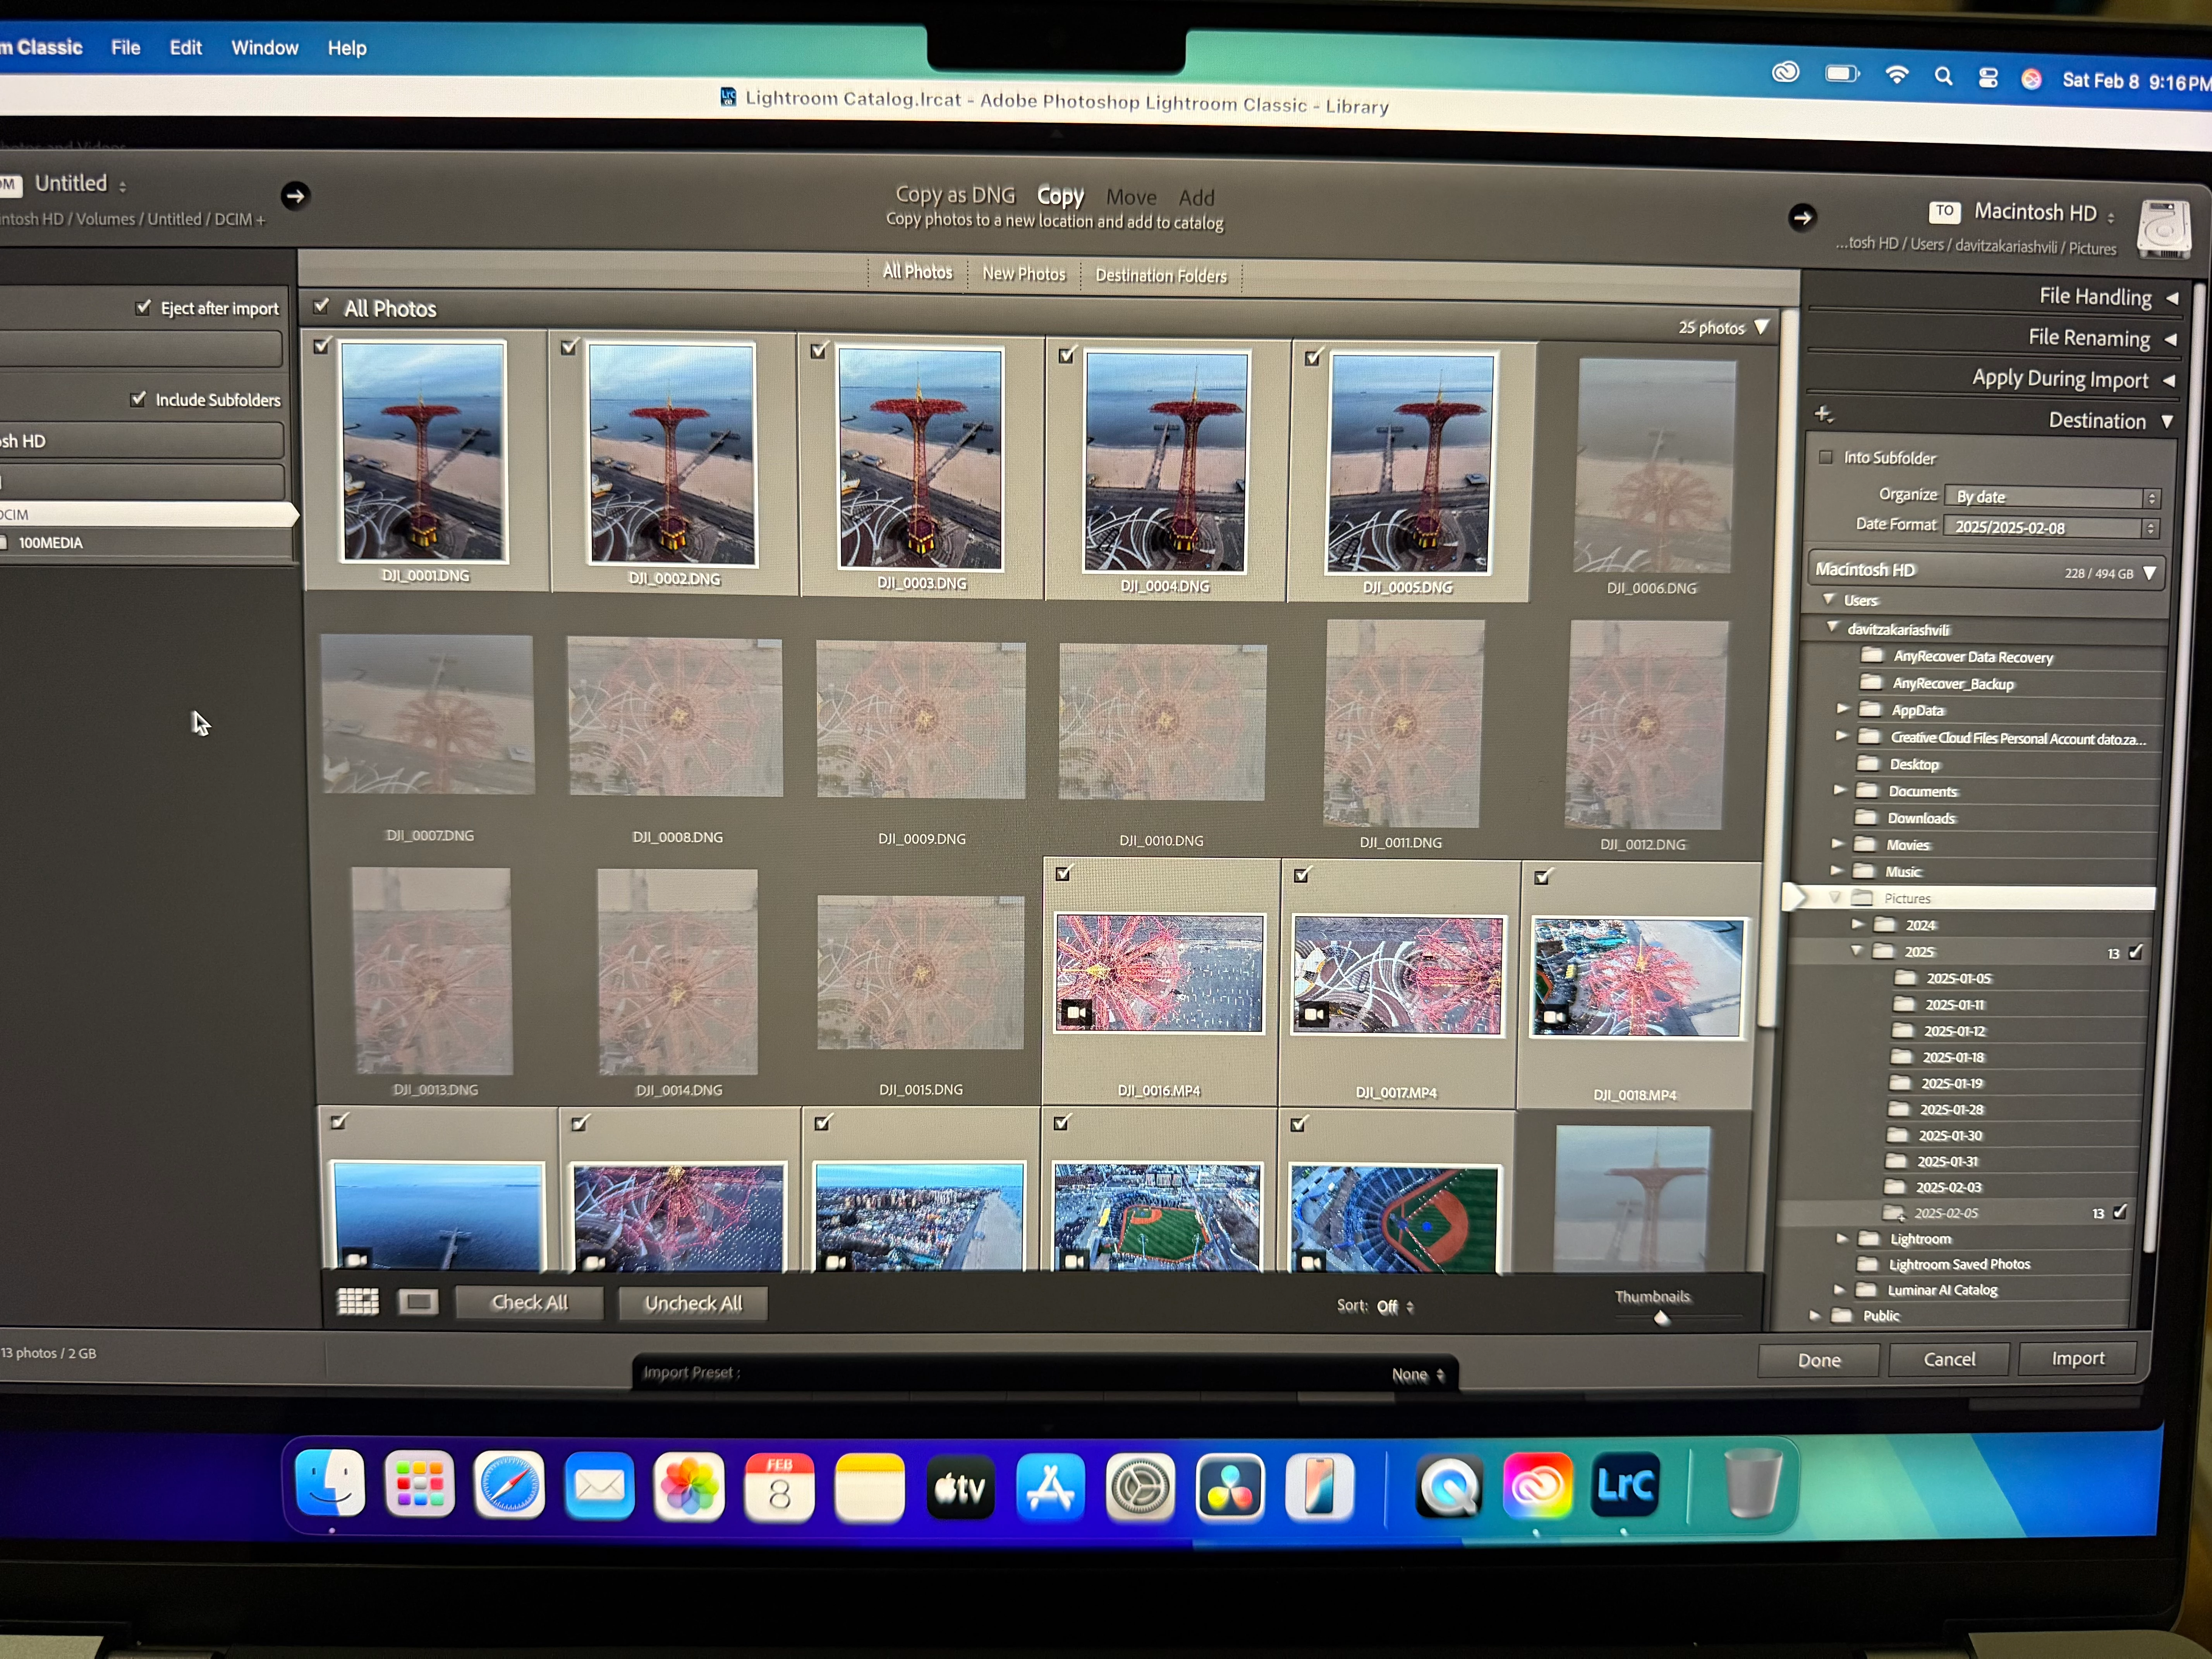
Task: Open Lightroom Classic in the dock
Action: click(1625, 1486)
